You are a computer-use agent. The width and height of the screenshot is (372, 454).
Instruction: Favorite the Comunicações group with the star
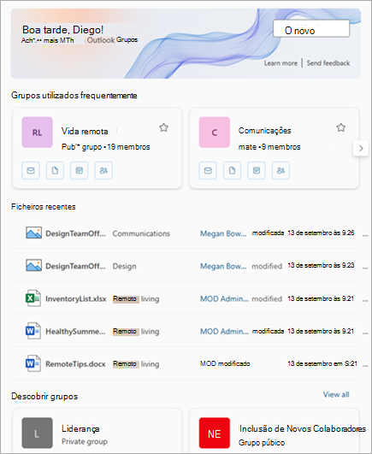tap(341, 127)
